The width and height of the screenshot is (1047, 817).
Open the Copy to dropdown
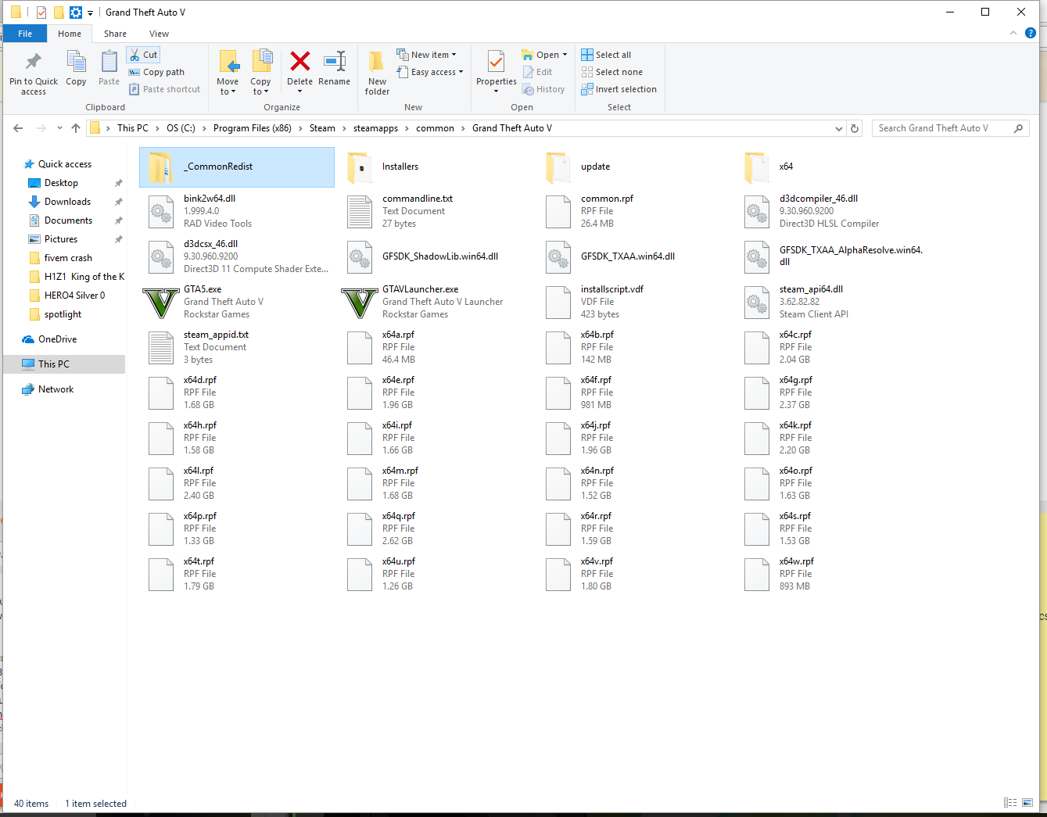[x=260, y=73]
